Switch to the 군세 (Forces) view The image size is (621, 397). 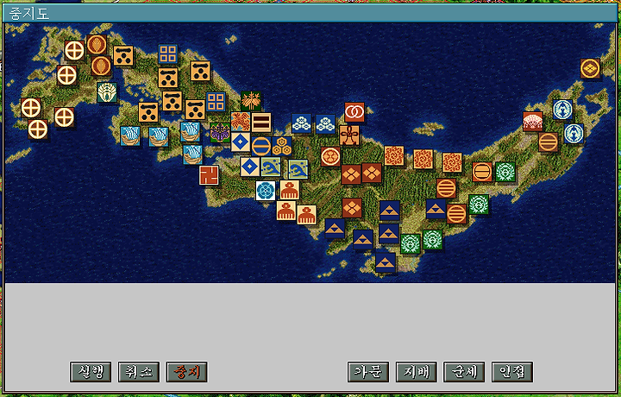(x=464, y=372)
